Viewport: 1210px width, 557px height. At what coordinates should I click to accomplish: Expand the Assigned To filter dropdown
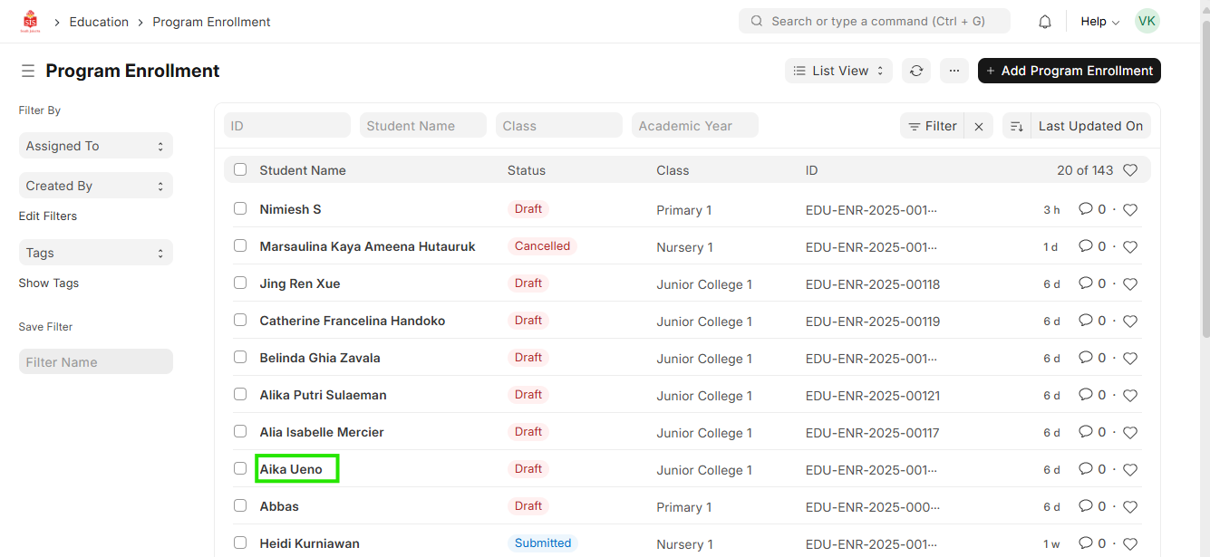[x=95, y=146]
